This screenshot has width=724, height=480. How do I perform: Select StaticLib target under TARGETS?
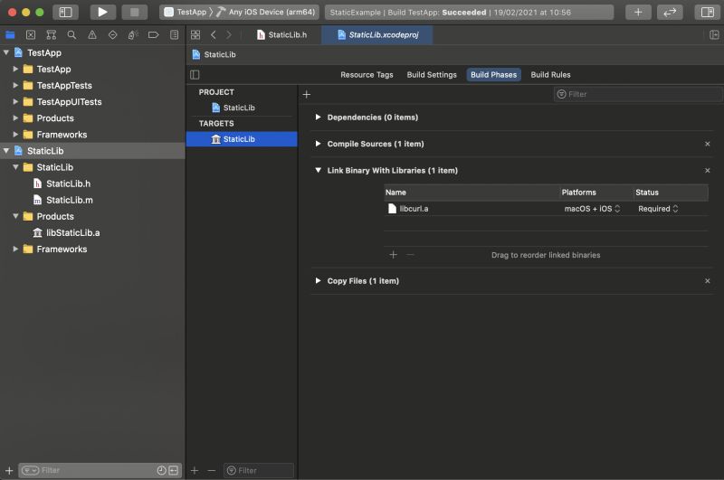tap(242, 139)
